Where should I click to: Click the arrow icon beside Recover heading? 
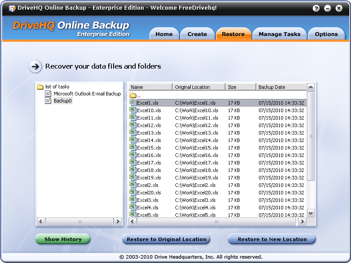tap(35, 66)
